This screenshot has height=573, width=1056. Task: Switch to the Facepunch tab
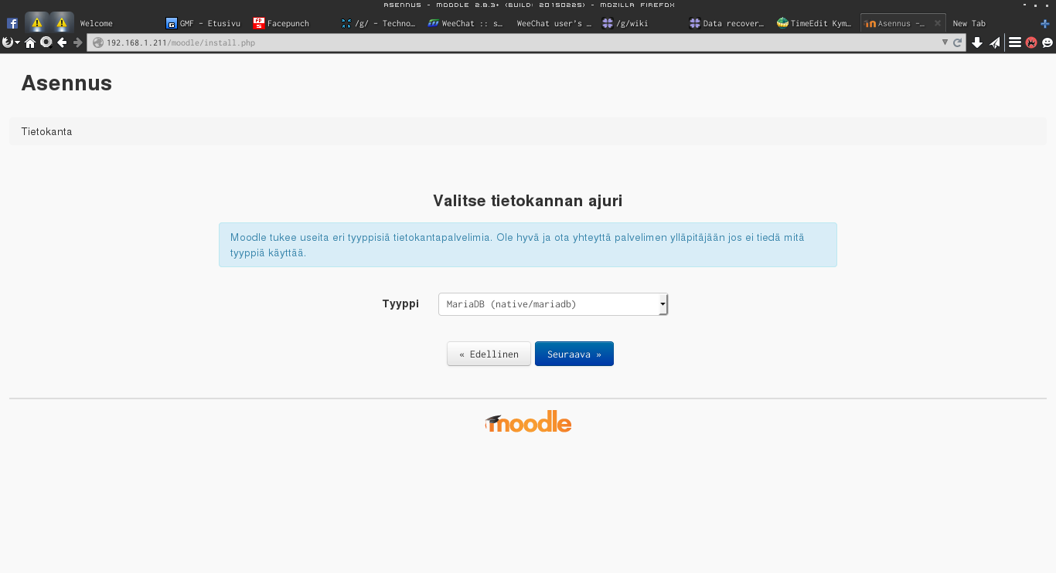pyautogui.click(x=293, y=23)
